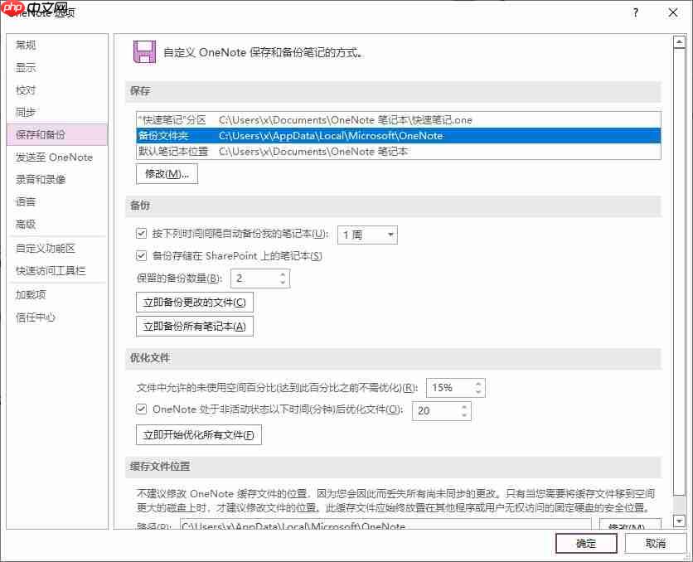Screen dimensions: 693x562
Task: Click the scrollbar up arrow
Action: pos(679,42)
